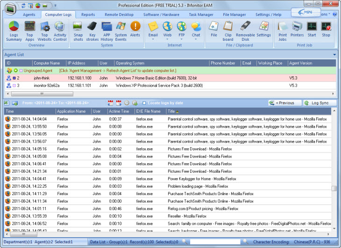This screenshot has height=248, width=341.
Task: Check the box for agent john-think
Action: [14, 78]
